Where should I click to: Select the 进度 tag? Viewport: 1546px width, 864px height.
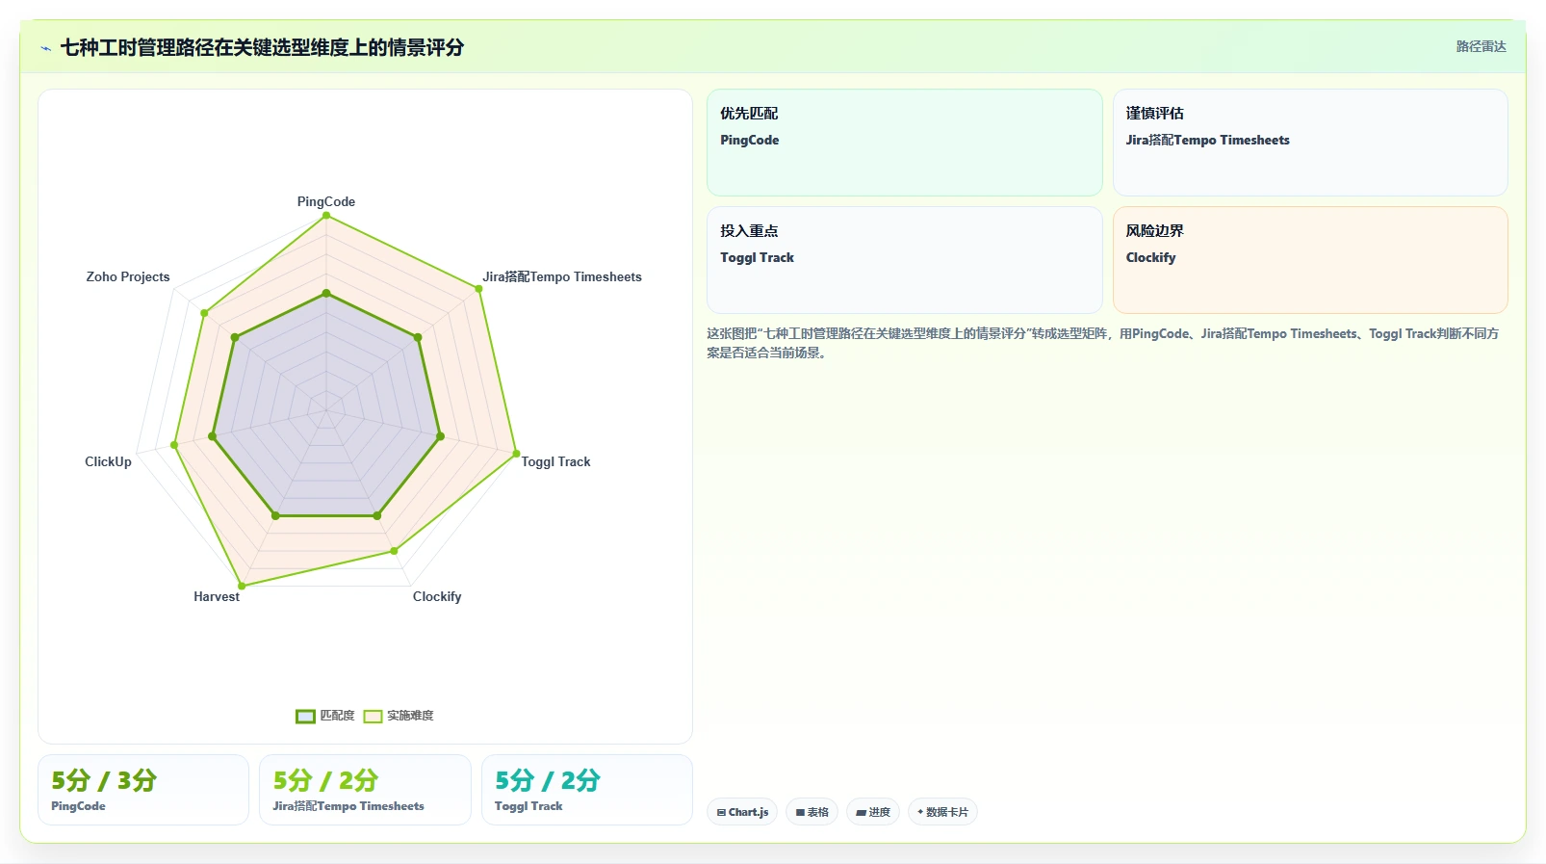(x=873, y=812)
